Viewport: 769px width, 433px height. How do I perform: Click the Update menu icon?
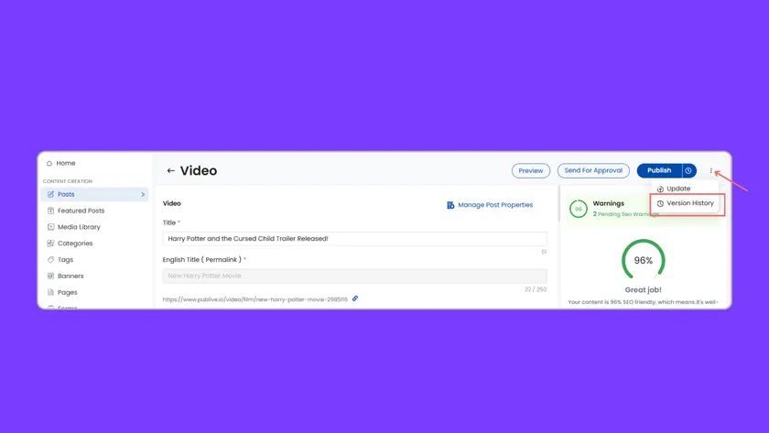(660, 189)
